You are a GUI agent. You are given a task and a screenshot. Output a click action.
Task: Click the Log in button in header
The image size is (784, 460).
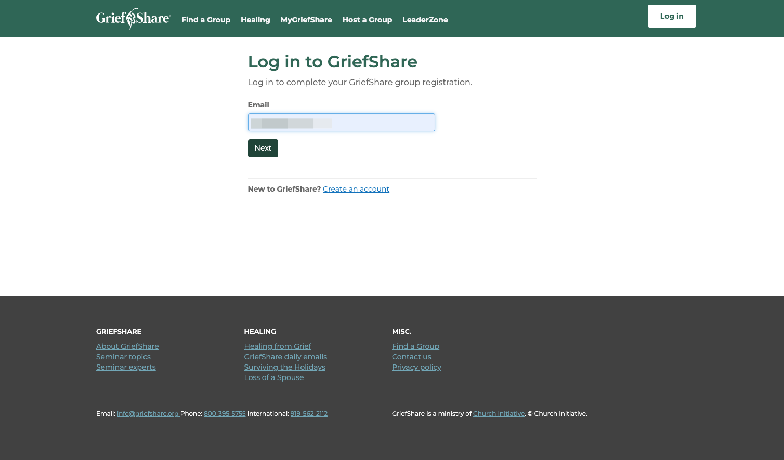[672, 16]
